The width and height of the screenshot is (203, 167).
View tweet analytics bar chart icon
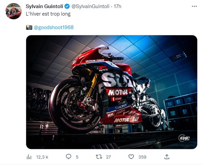[x=29, y=157]
